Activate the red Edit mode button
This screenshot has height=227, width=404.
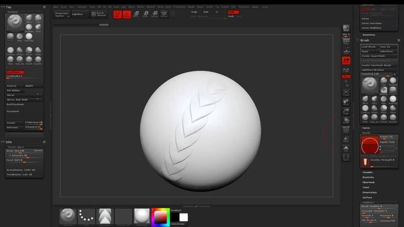pos(117,15)
